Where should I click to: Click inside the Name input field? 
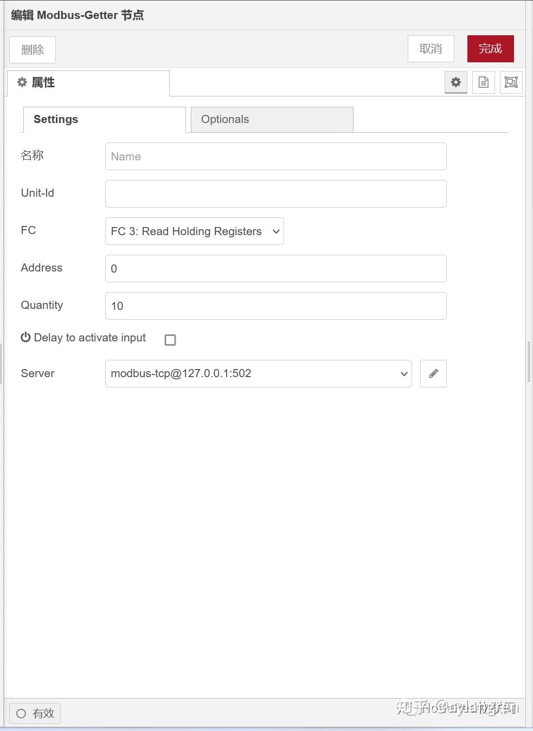point(275,156)
